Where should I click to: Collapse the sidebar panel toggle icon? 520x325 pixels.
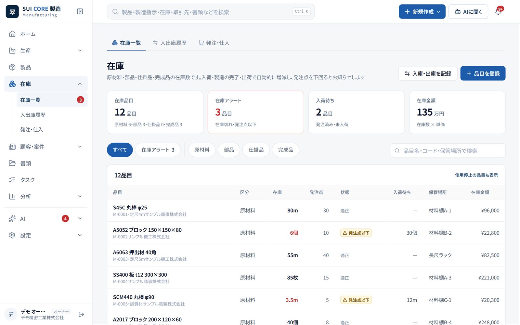(80, 12)
